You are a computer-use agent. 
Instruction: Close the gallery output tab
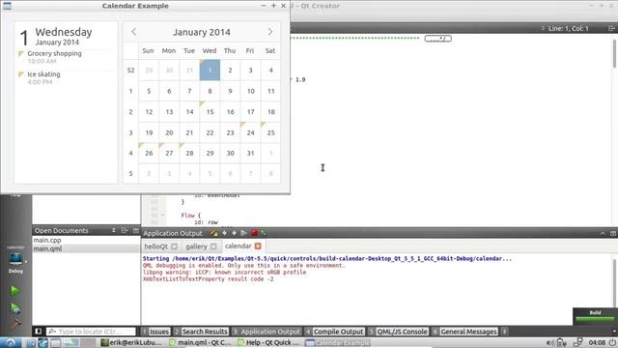point(213,246)
